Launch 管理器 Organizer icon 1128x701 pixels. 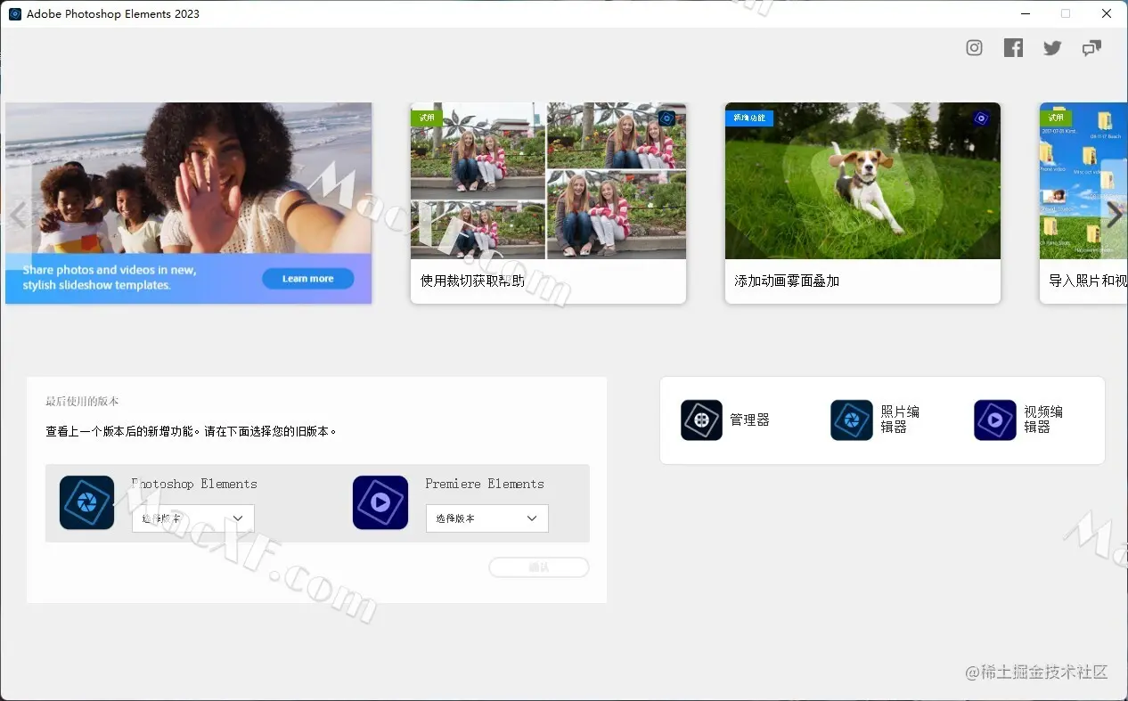[x=701, y=420]
